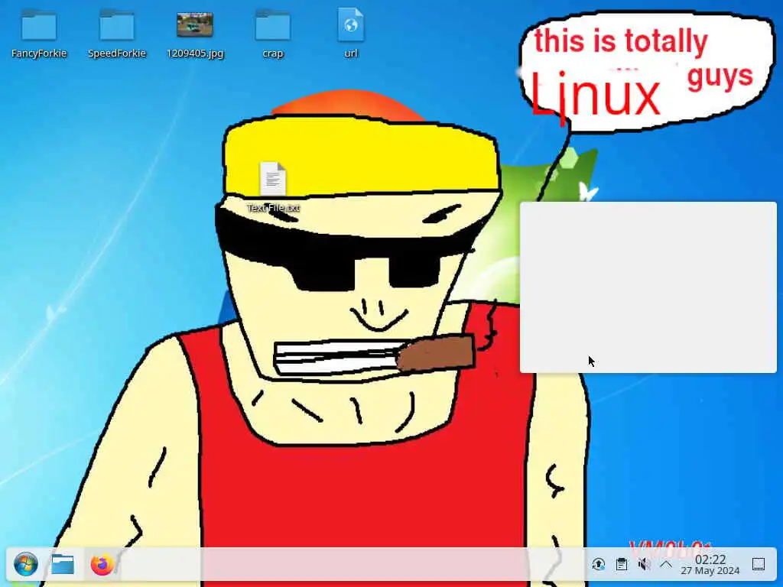783x587 pixels.
Task: Click the show desktop button
Action: click(759, 565)
